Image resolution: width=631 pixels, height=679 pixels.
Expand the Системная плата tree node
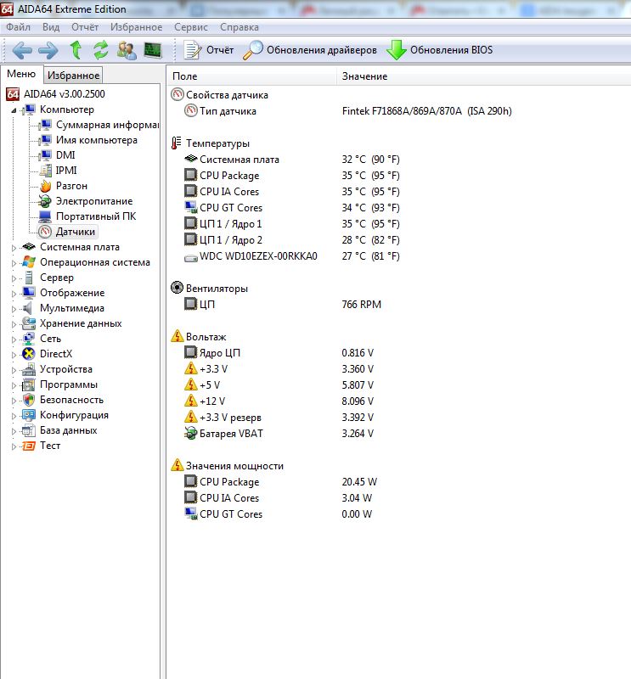(x=14, y=248)
